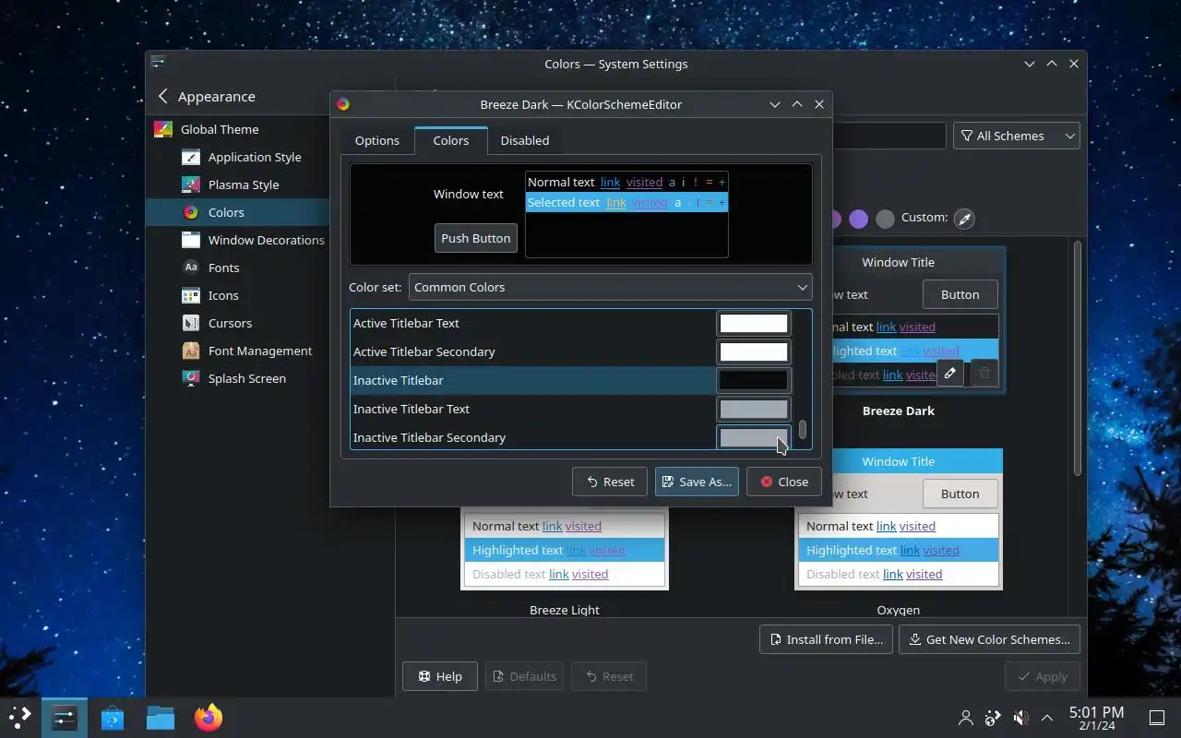
Task: Delete the Breeze Dark scheme via its trash icon
Action: (x=984, y=374)
